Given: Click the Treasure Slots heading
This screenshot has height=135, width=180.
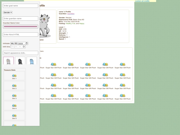Looking at the screenshot, I should point(10,70).
